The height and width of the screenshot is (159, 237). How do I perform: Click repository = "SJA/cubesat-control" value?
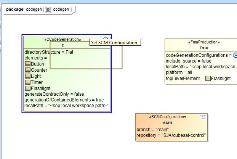point(184,135)
